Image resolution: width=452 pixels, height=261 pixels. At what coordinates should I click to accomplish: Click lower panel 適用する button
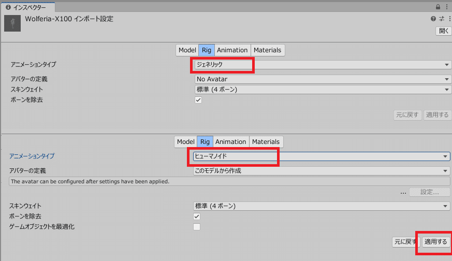tap(435, 242)
